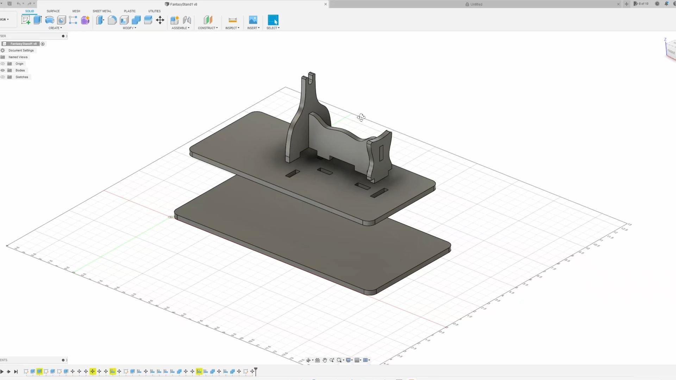Click the timeline end marker handle
This screenshot has width=676, height=380.
tap(256, 371)
